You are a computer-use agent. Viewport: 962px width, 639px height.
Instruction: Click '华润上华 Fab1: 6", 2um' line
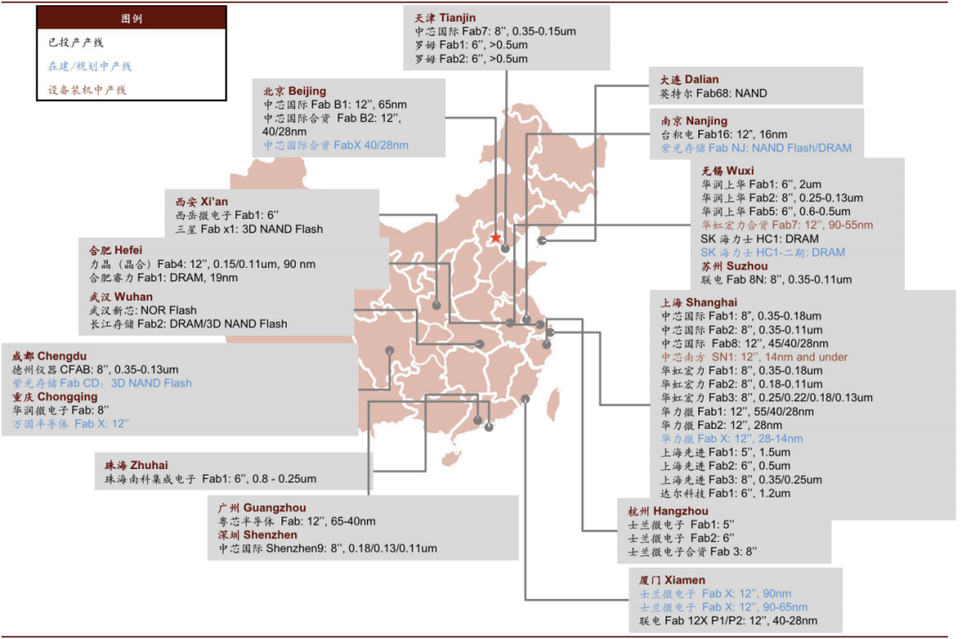pyautogui.click(x=761, y=184)
